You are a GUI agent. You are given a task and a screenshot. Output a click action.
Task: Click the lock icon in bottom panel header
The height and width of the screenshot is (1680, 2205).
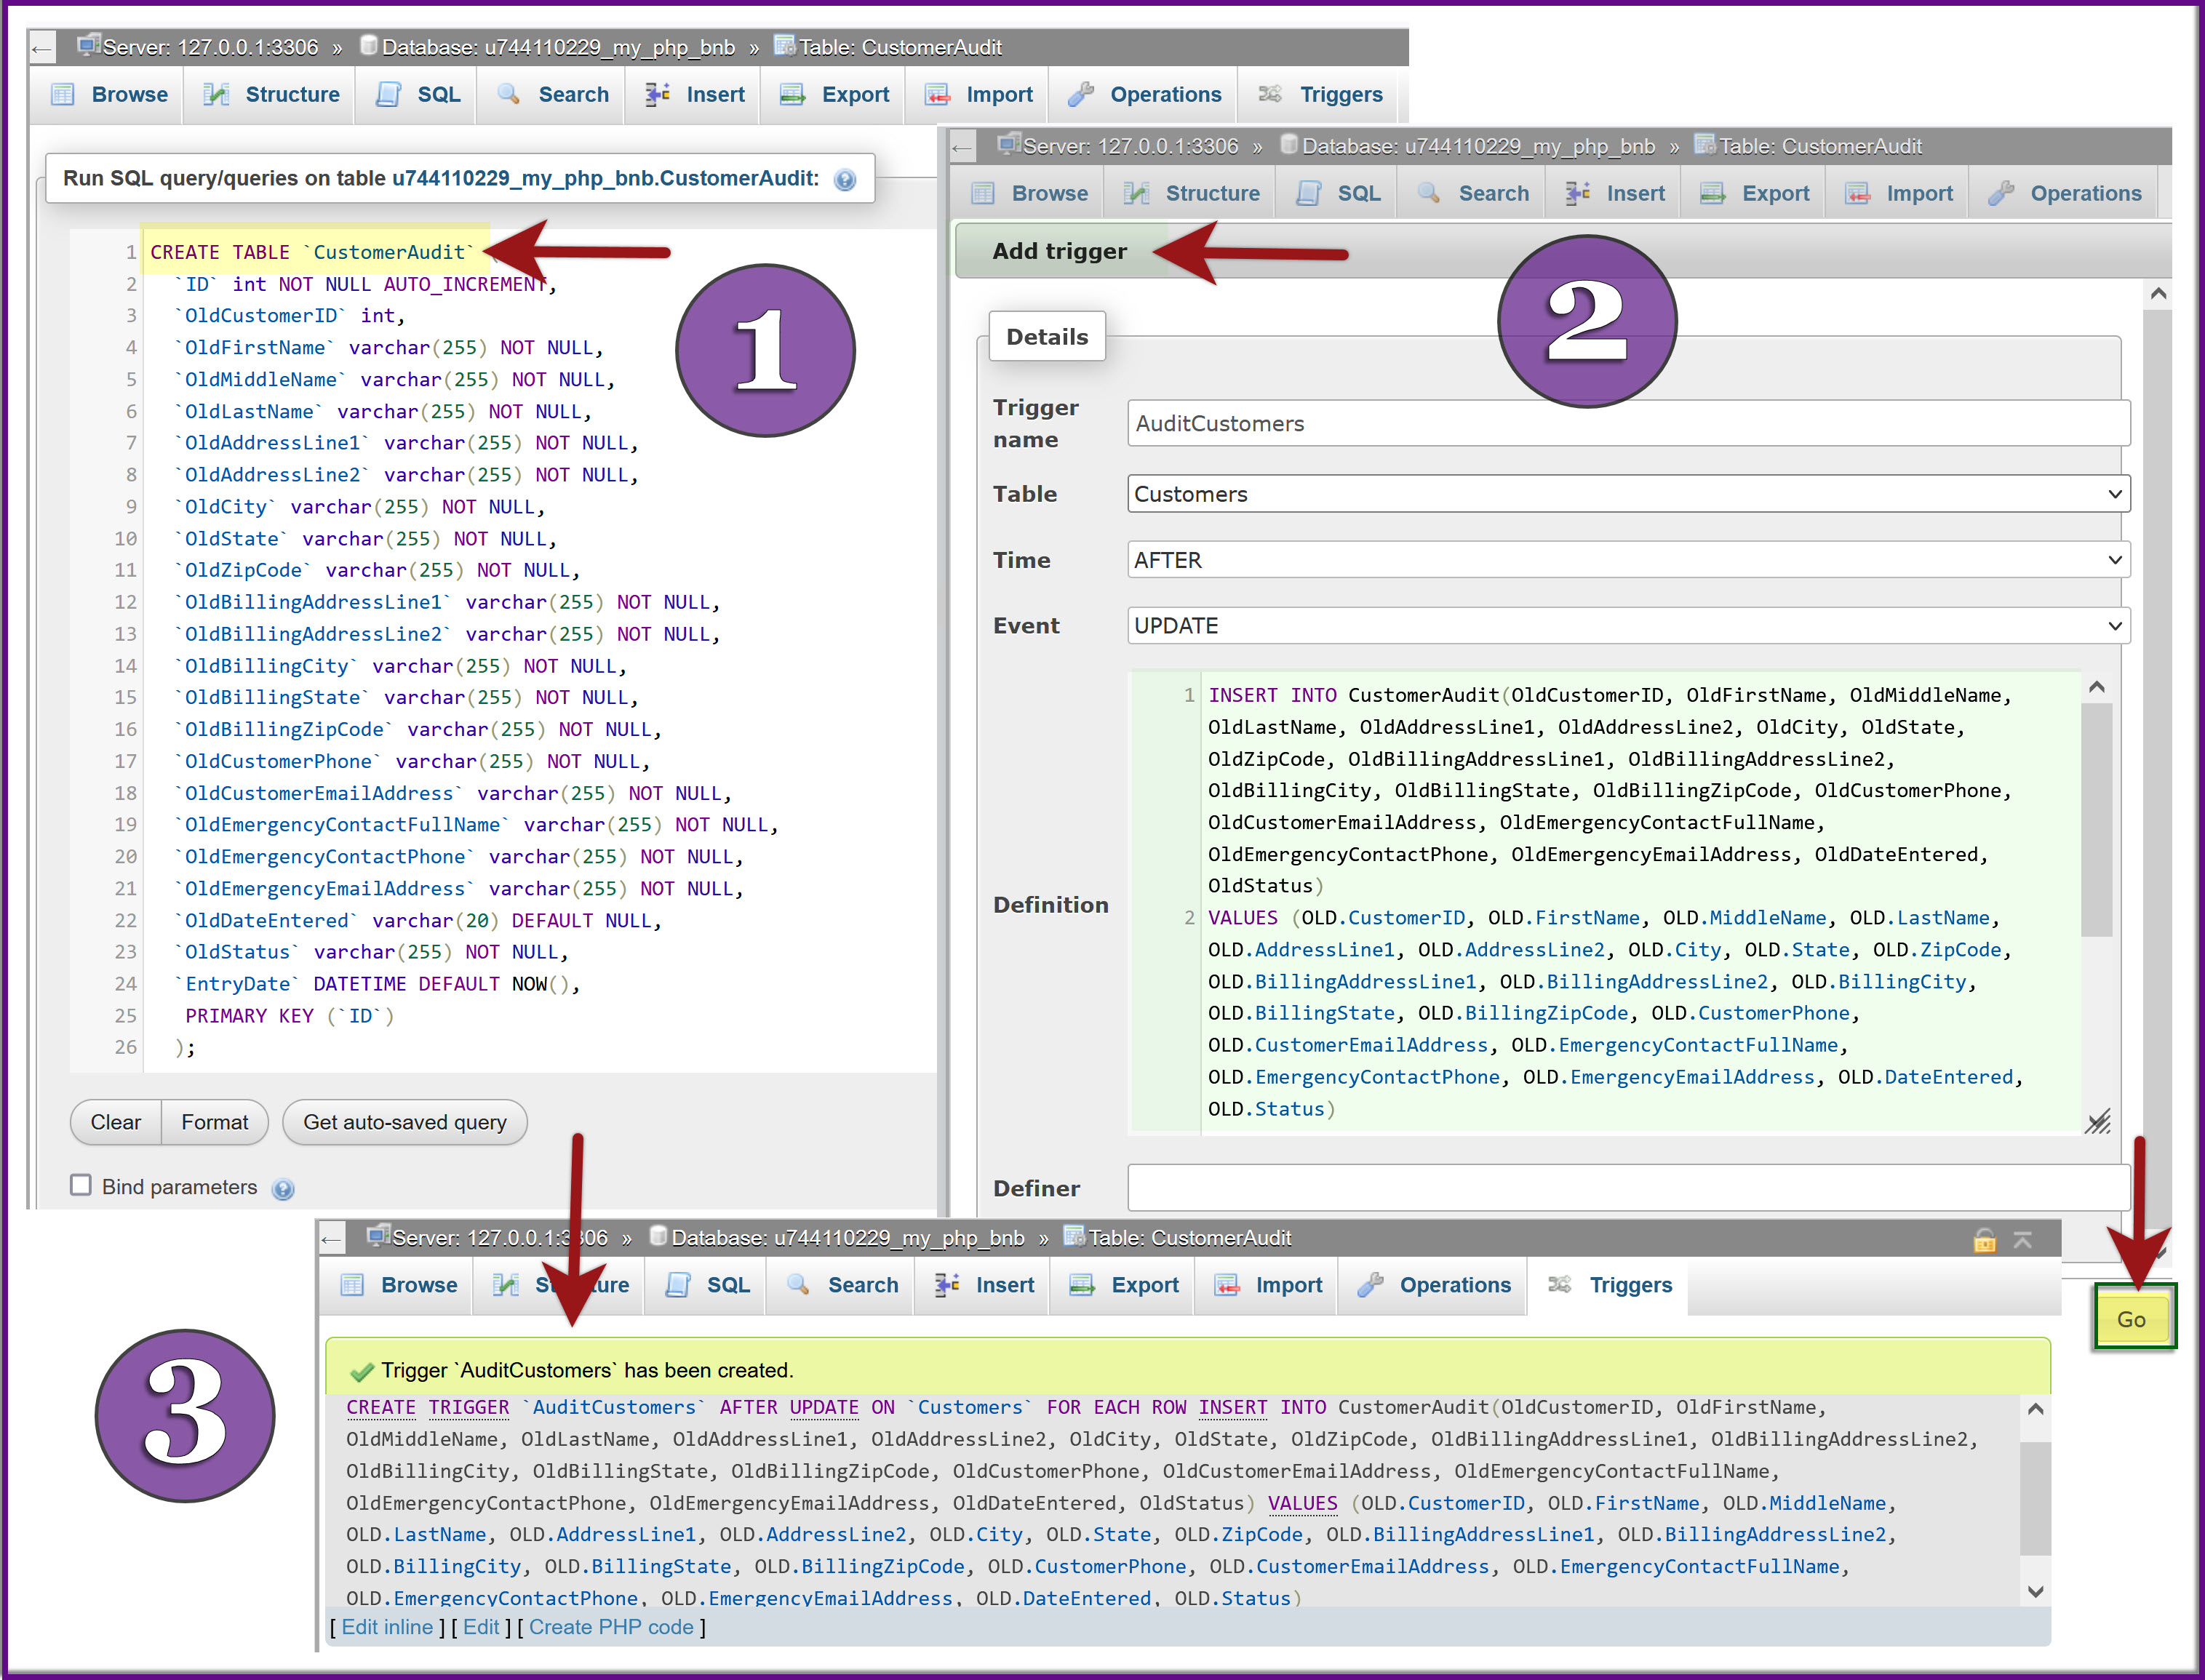point(1984,1240)
